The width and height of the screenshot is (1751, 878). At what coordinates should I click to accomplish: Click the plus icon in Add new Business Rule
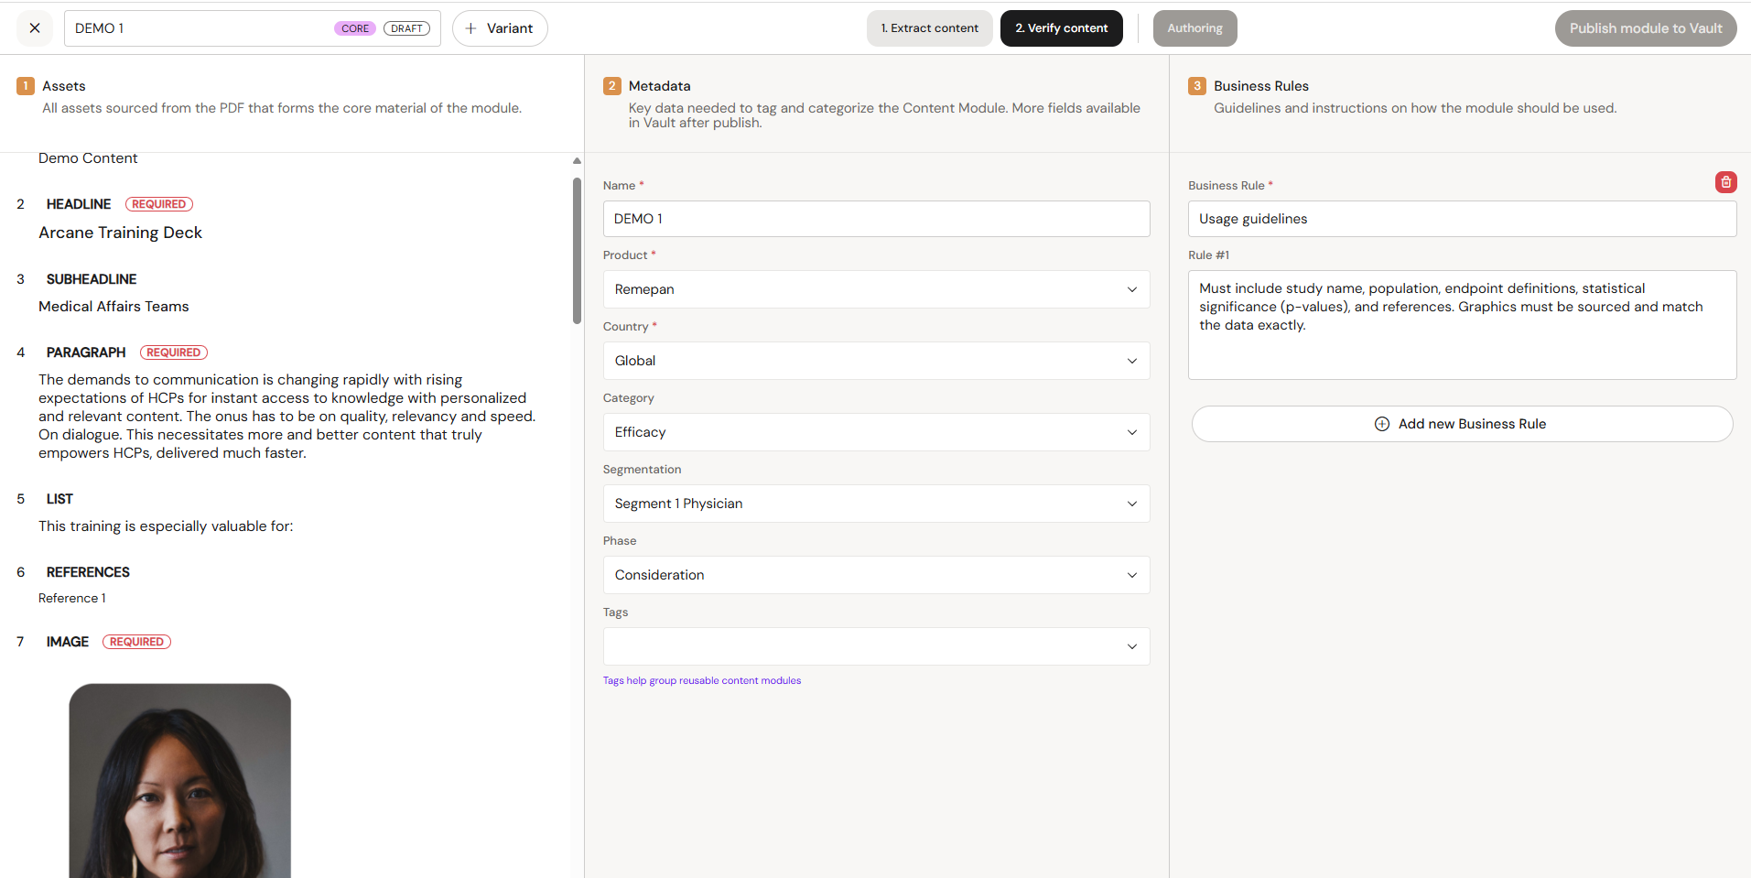[x=1382, y=424]
